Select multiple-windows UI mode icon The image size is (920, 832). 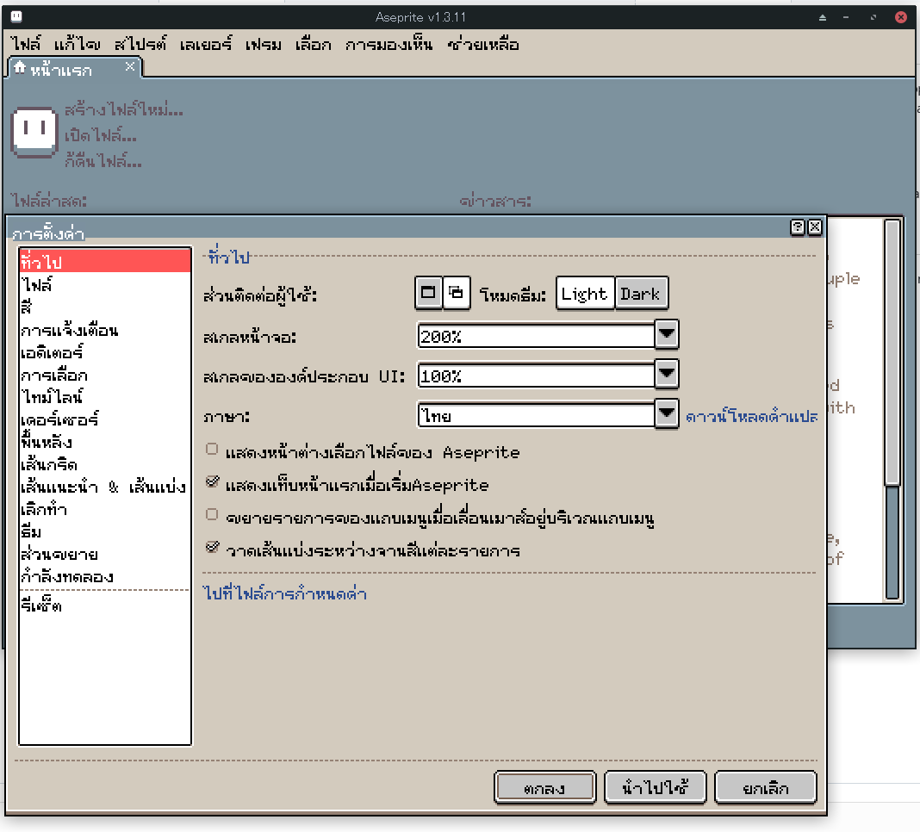[456, 293]
